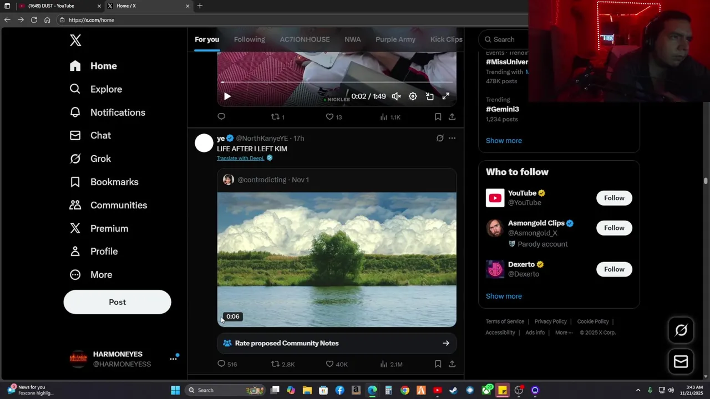Show more Who to follow suggestions
710x399 pixels.
(x=504, y=296)
